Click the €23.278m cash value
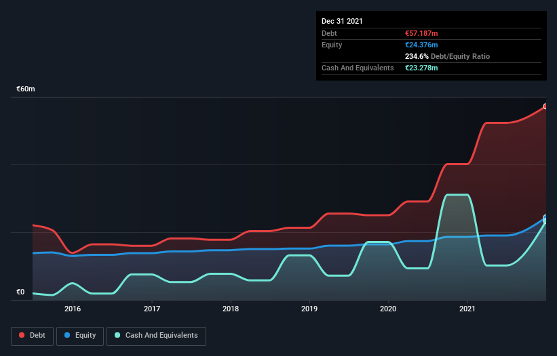Viewport: 557px width, 356px height. pos(421,68)
